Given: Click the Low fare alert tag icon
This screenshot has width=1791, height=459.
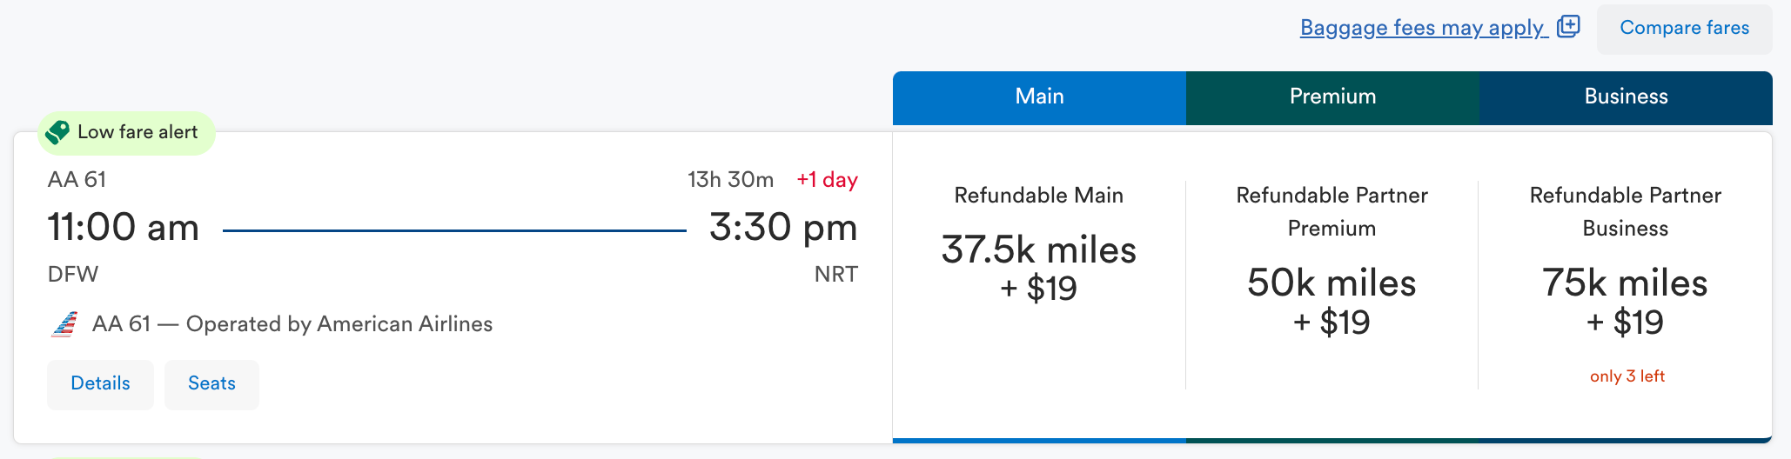Looking at the screenshot, I should tap(57, 132).
